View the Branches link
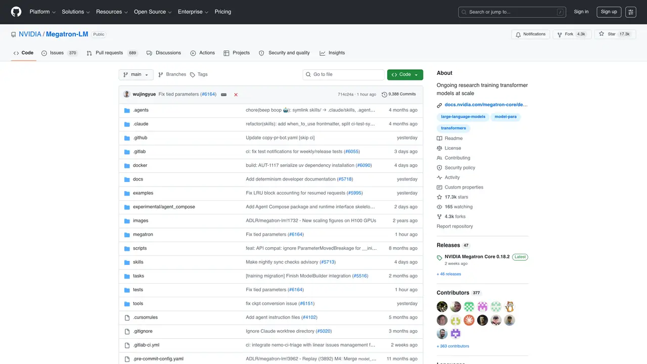The height and width of the screenshot is (364, 647). coord(172,75)
